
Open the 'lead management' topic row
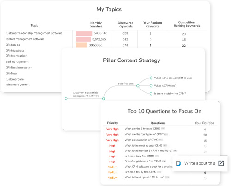17,62
